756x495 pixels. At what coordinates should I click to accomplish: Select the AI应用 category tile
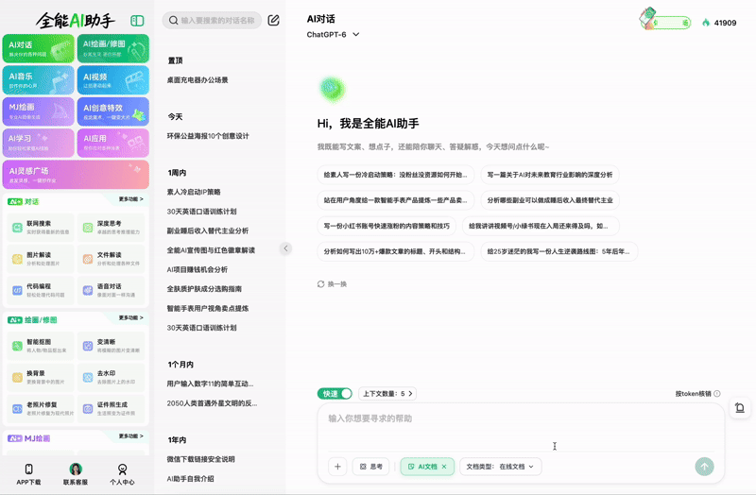tap(113, 143)
